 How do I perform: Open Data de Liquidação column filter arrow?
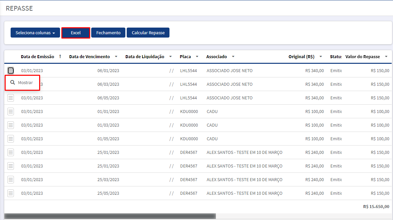tap(170, 56)
